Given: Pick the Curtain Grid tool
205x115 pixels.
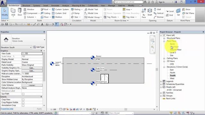Looking at the screenshot, I should point(59,13).
